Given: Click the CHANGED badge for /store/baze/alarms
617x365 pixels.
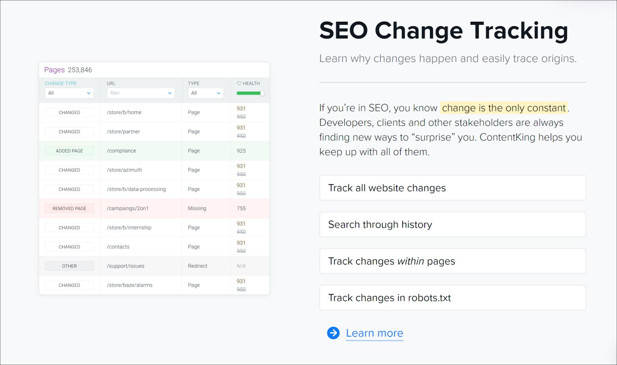Looking at the screenshot, I should pos(69,285).
